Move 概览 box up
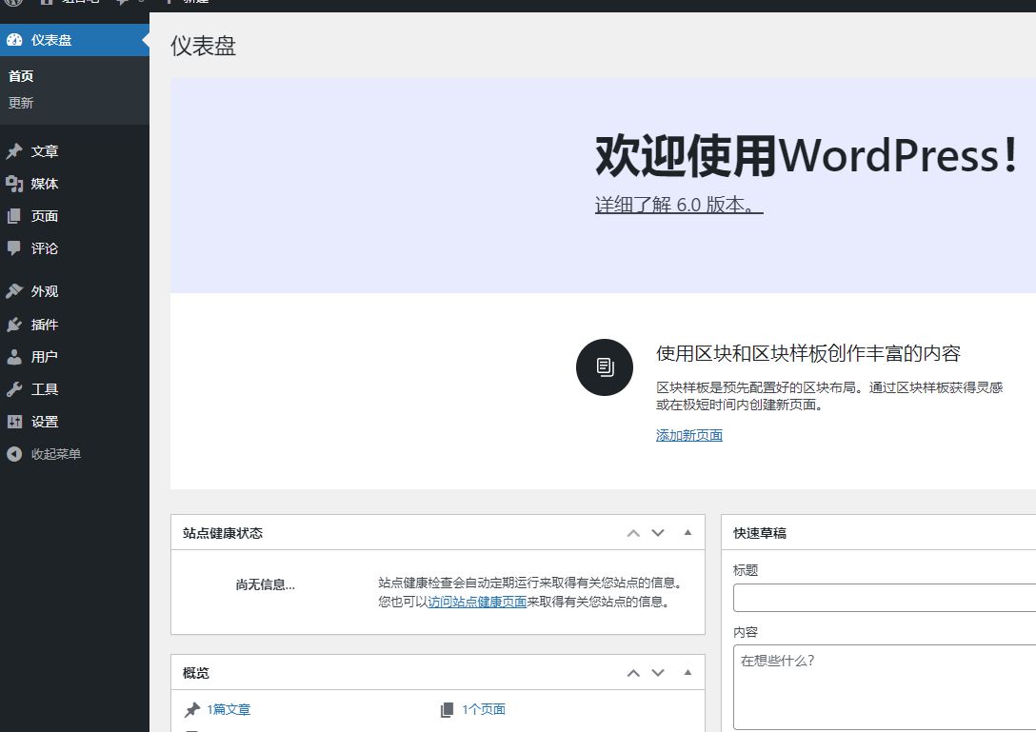 pos(633,673)
